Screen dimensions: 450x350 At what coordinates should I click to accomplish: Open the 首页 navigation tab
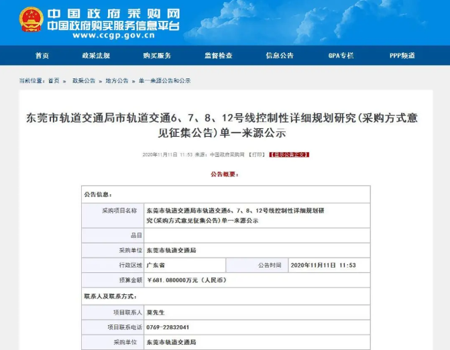click(42, 56)
